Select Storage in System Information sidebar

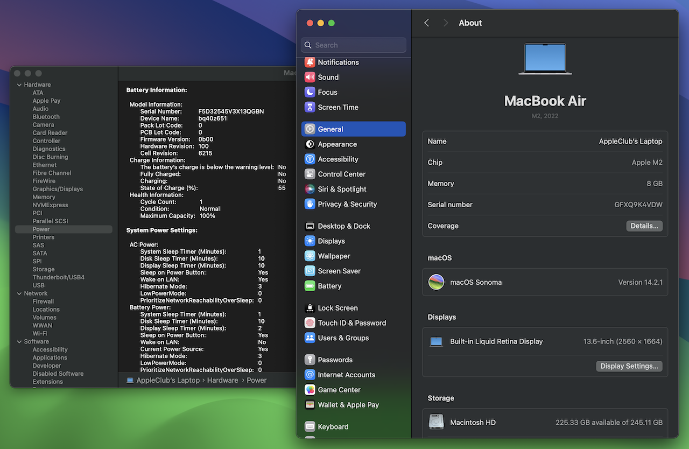(43, 269)
